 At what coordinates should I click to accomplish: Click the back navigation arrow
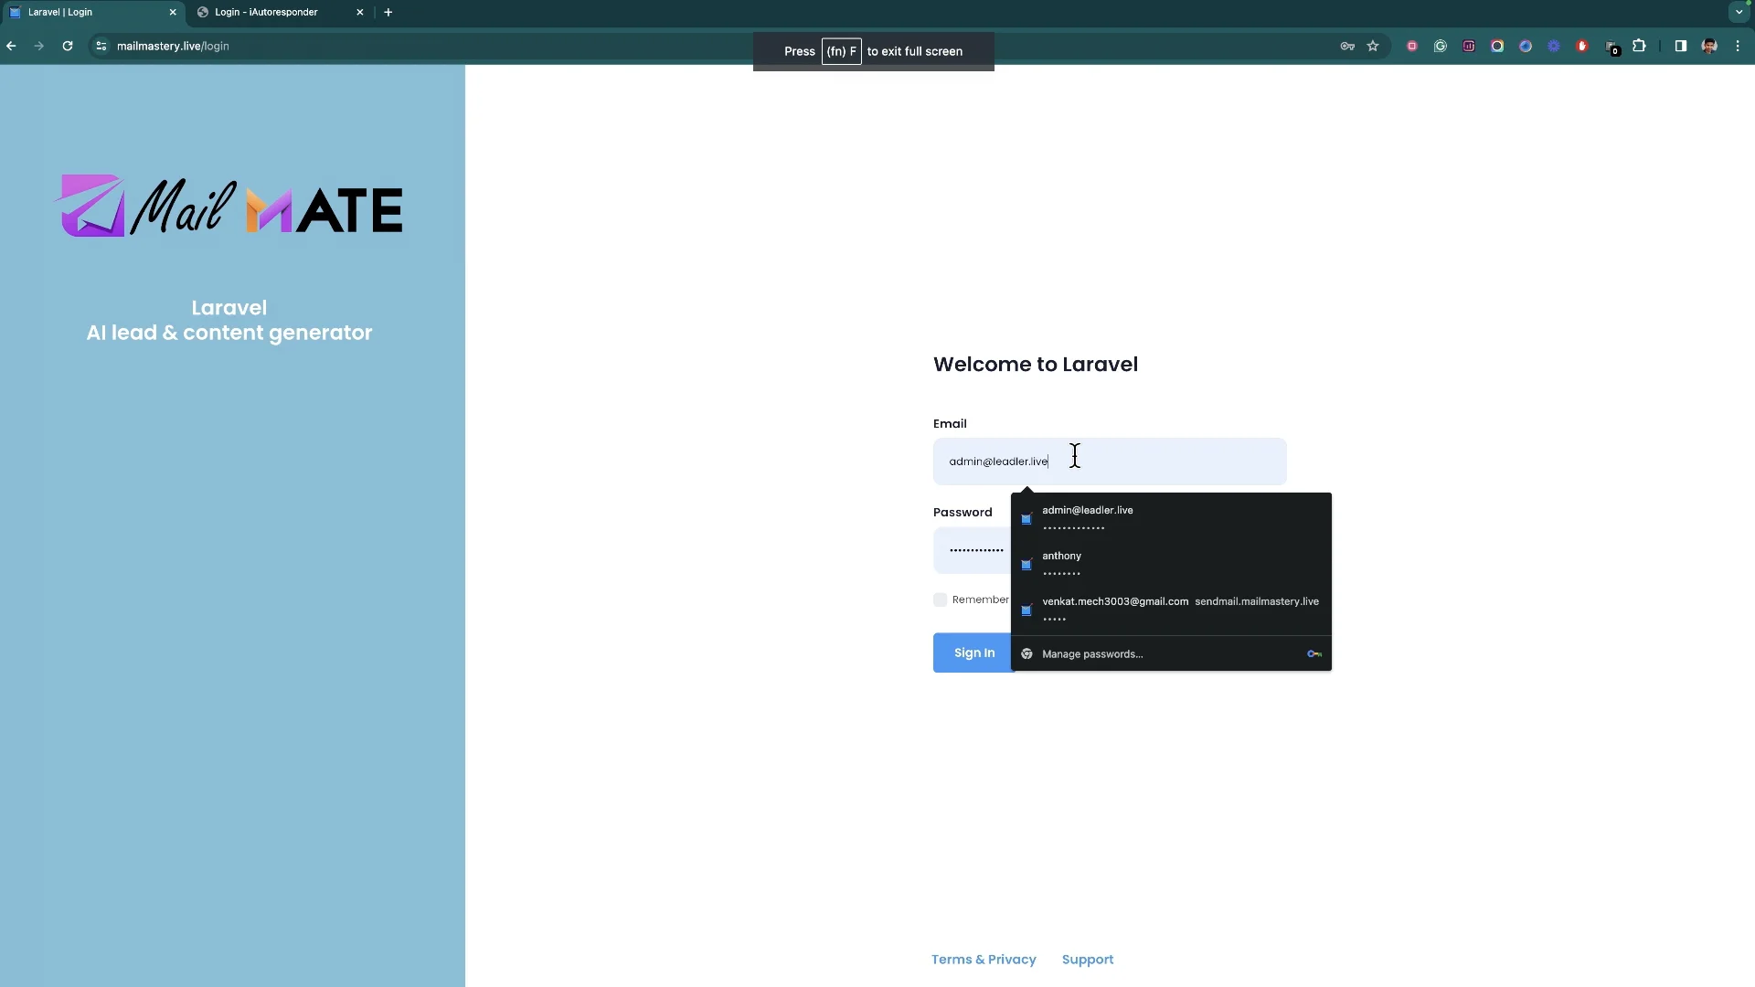pos(11,46)
